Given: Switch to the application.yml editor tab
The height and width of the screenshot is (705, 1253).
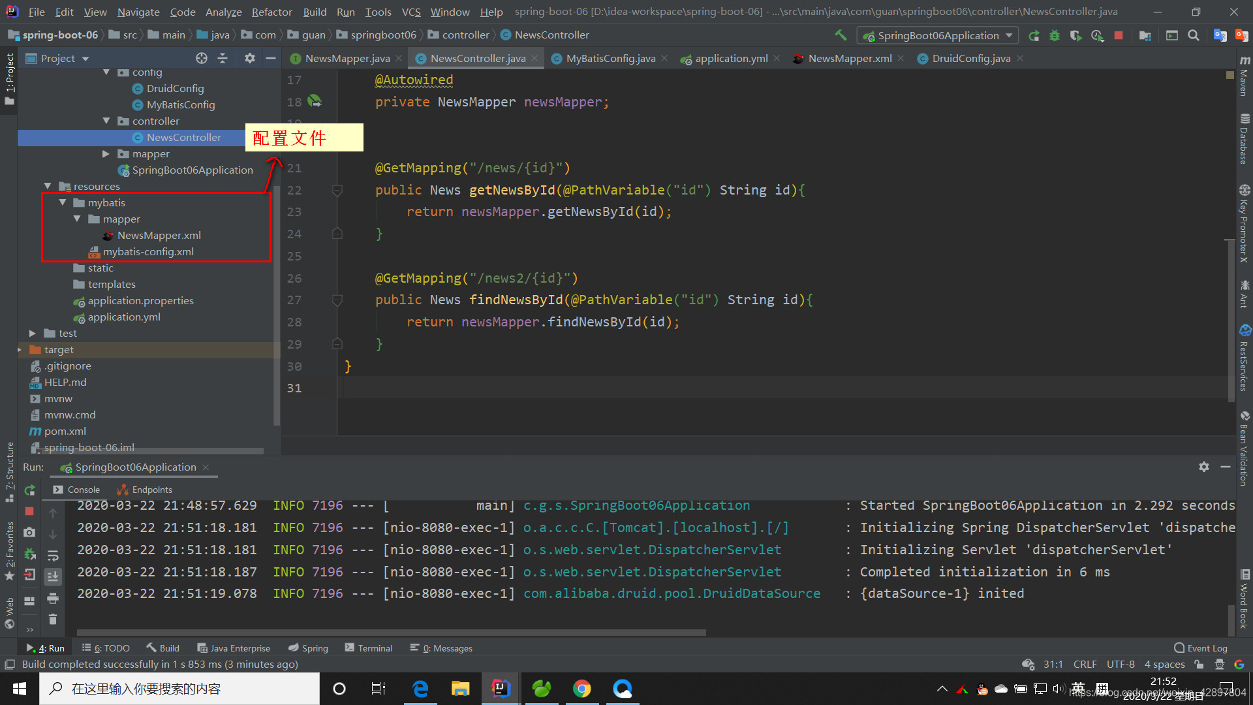Looking at the screenshot, I should coord(731,59).
